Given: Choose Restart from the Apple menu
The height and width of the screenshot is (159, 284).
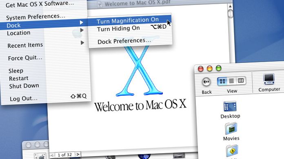Looking at the screenshot, I should pyautogui.click(x=19, y=78).
